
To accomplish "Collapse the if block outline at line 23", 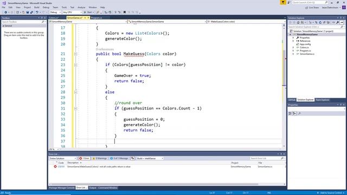I will click(x=76, y=65).
